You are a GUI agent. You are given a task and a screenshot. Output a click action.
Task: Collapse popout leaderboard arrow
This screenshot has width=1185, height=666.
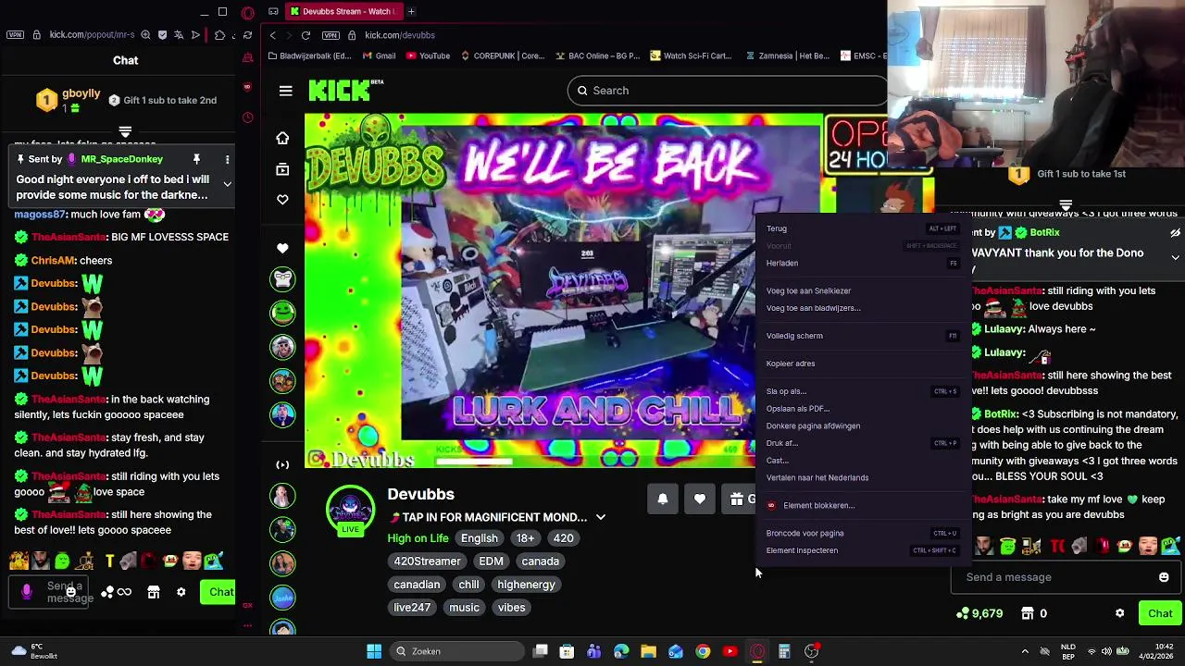click(125, 132)
